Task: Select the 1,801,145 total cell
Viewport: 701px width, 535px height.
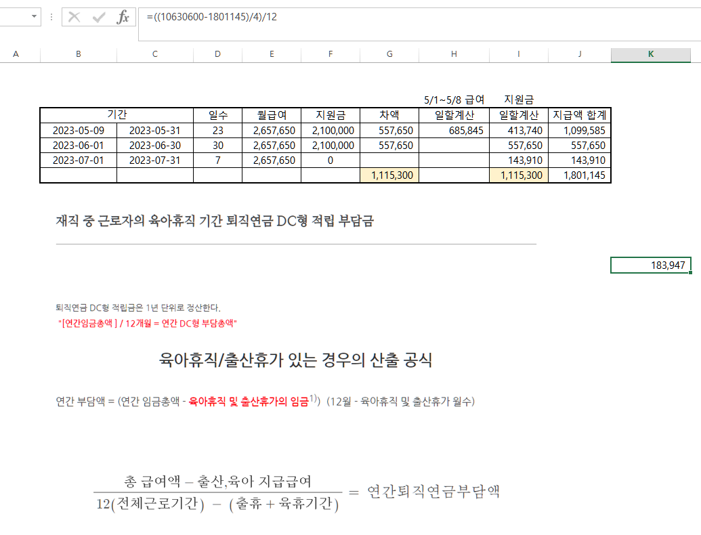Action: pyautogui.click(x=580, y=175)
